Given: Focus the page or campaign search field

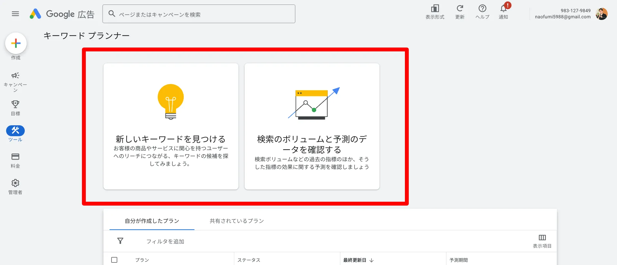Looking at the screenshot, I should 199,14.
